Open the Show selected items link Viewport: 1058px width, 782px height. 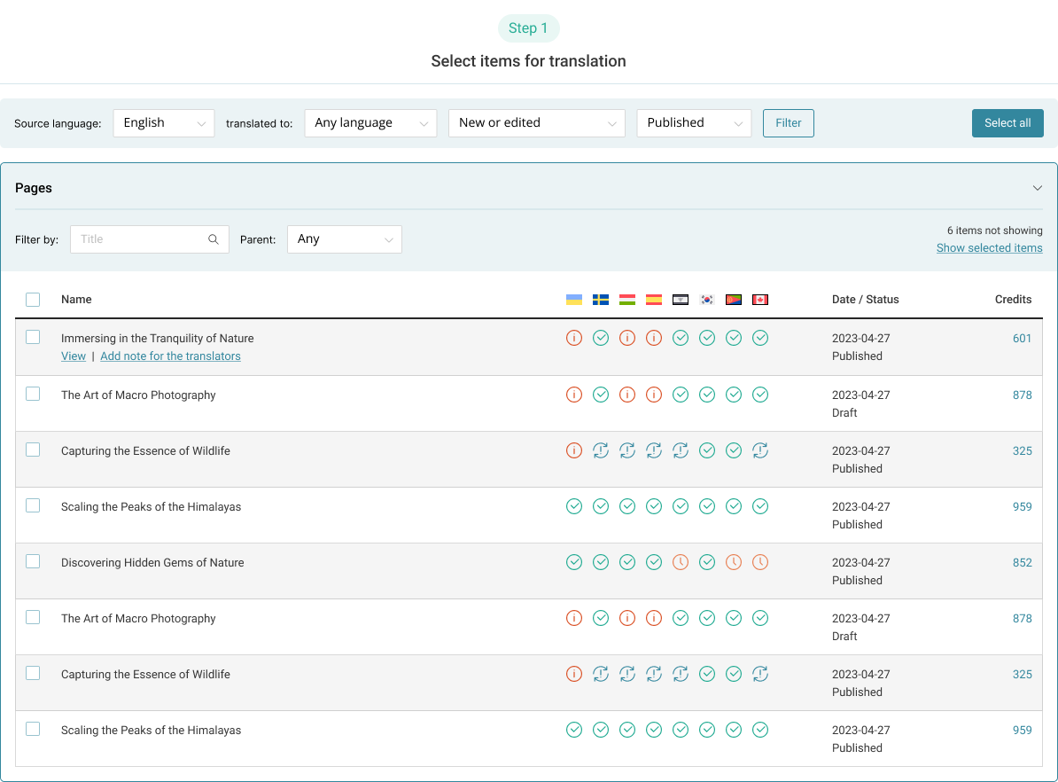coord(989,248)
